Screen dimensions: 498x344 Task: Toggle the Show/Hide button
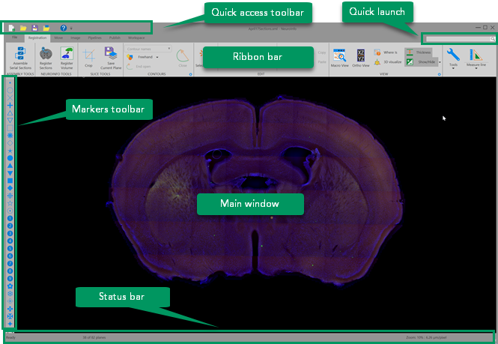(x=417, y=62)
